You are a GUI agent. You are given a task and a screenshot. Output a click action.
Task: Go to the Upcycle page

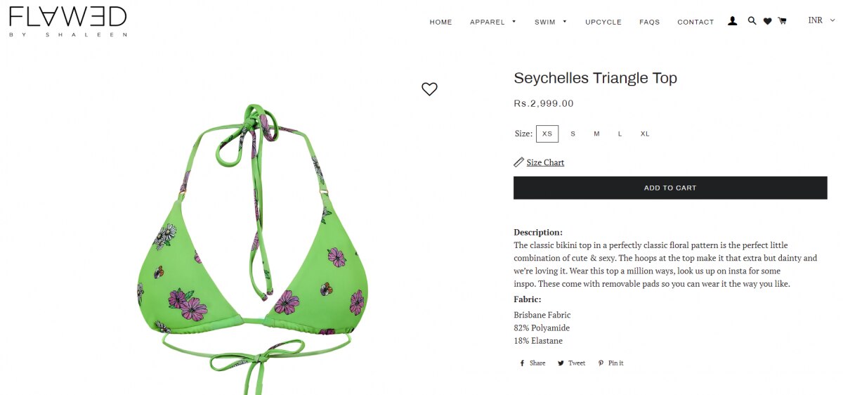(x=603, y=22)
